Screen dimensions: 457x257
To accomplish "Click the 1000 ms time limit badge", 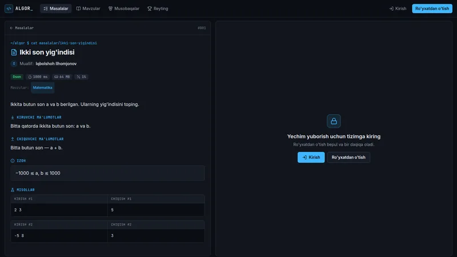I will [x=38, y=77].
